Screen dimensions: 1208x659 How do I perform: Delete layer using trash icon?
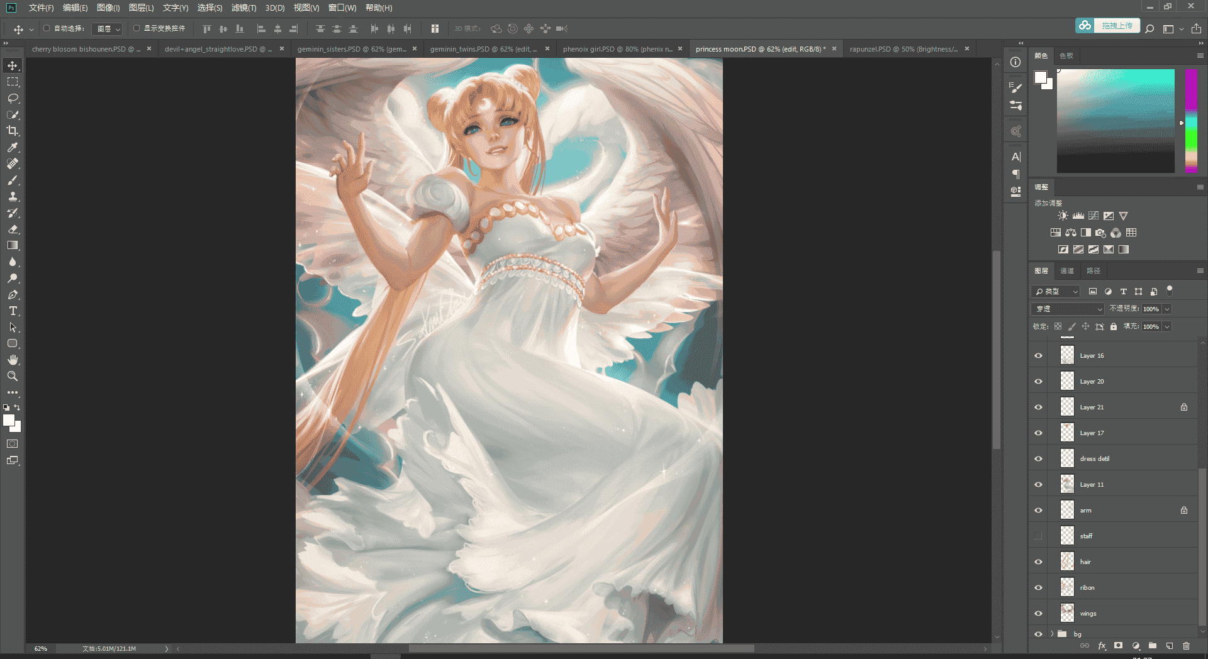[1186, 646]
